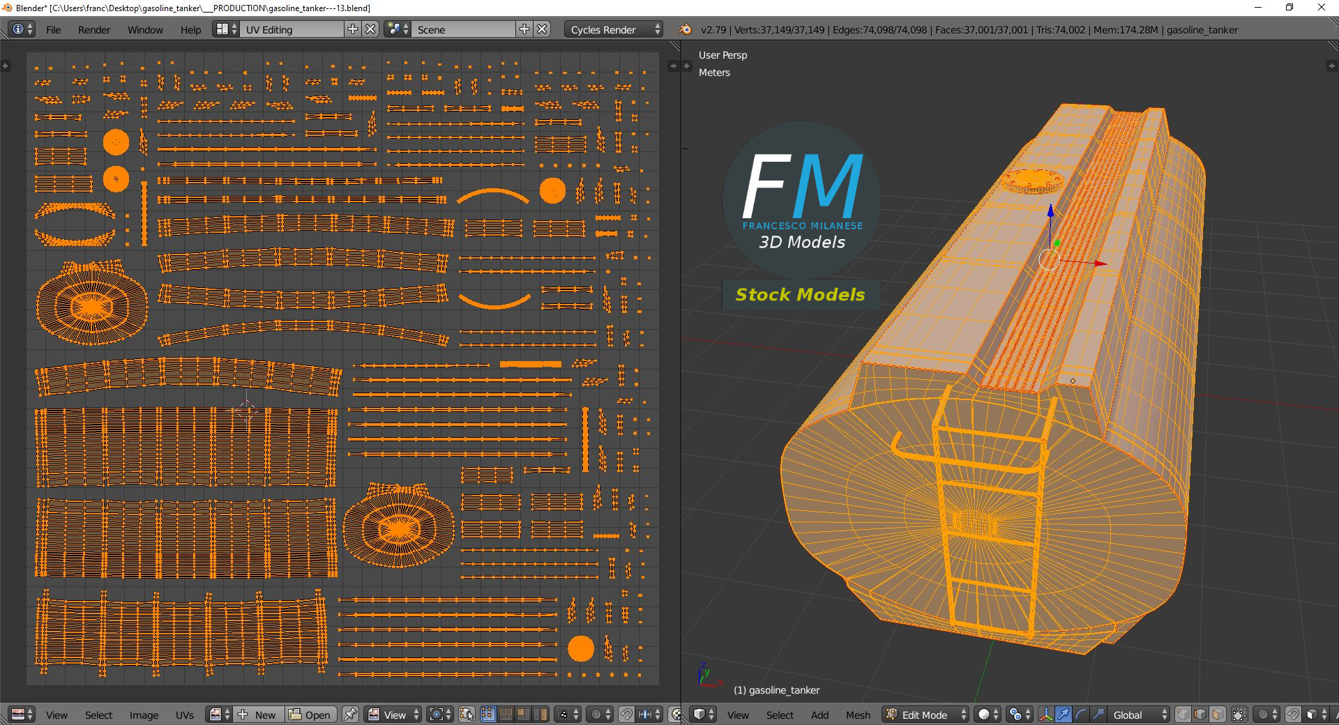This screenshot has height=725, width=1339.
Task: Toggle UV sync selection
Action: click(467, 715)
